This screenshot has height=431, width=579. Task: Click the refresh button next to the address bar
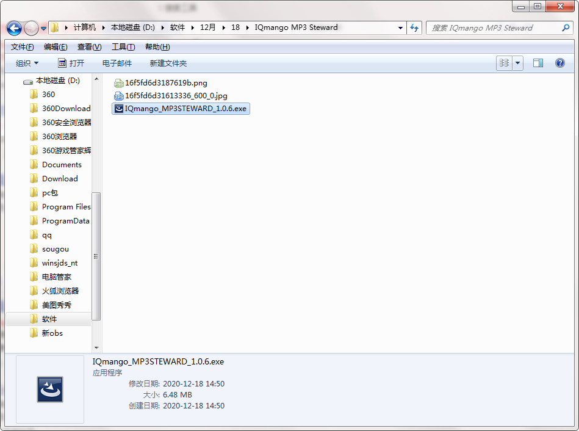click(414, 27)
